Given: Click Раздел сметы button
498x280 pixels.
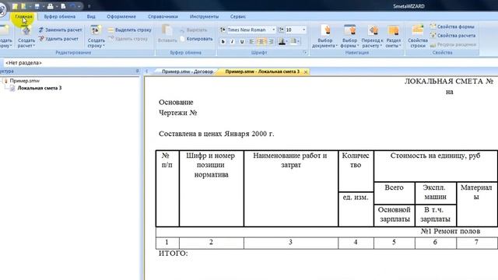Looking at the screenshot, I should [x=393, y=37].
